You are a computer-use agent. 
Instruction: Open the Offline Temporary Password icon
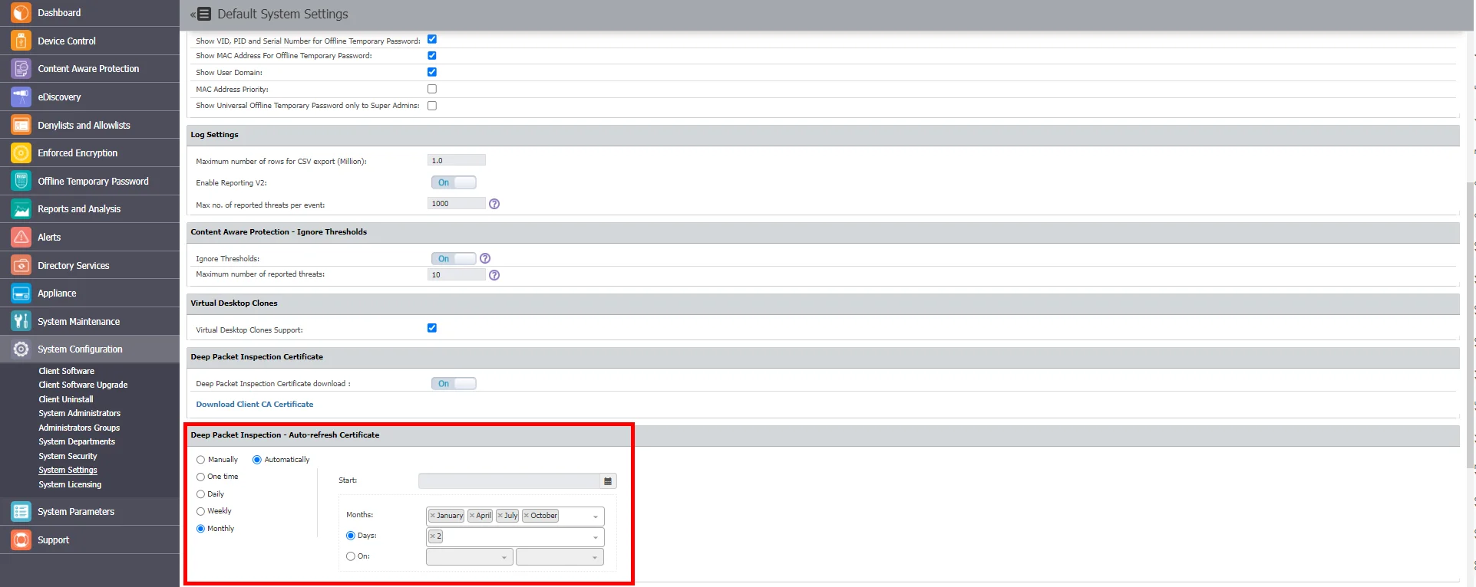pos(21,181)
